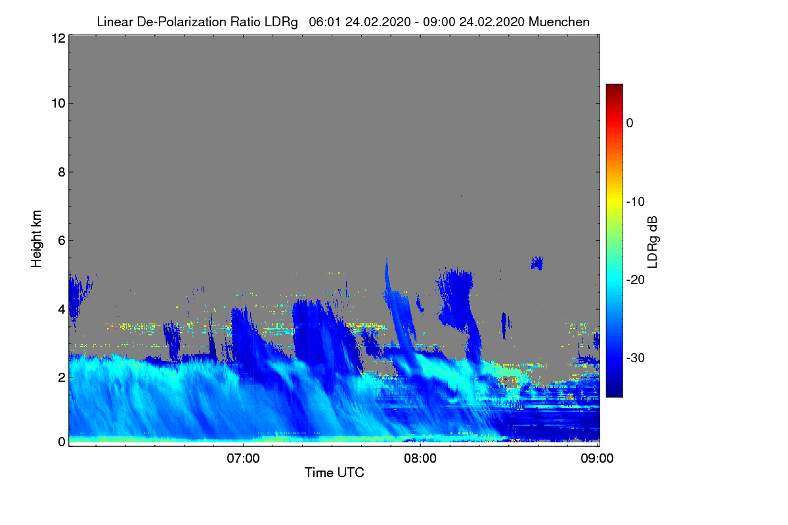Screen dimensions: 788x525
Task: Click the height tick label 10
Action: 57,103
